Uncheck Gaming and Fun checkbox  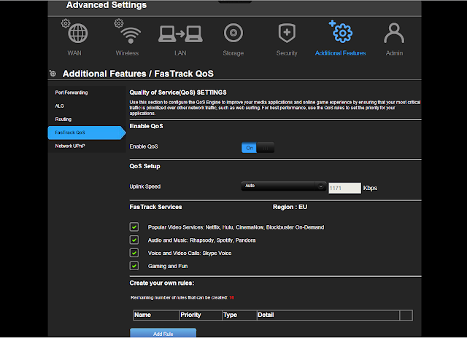click(134, 266)
